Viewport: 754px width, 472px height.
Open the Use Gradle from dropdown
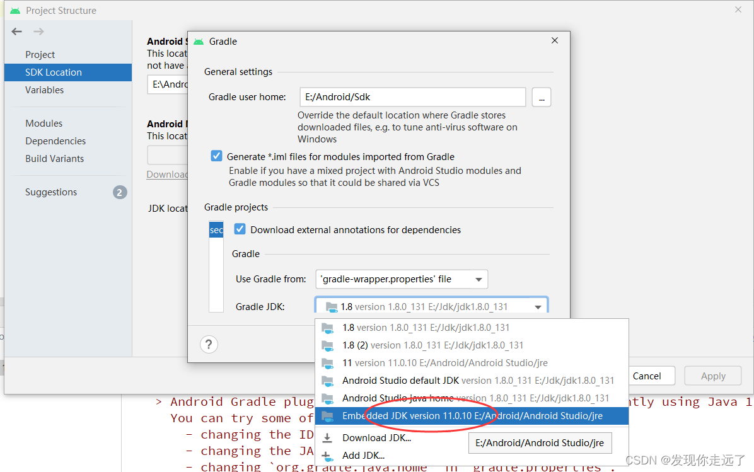[402, 279]
